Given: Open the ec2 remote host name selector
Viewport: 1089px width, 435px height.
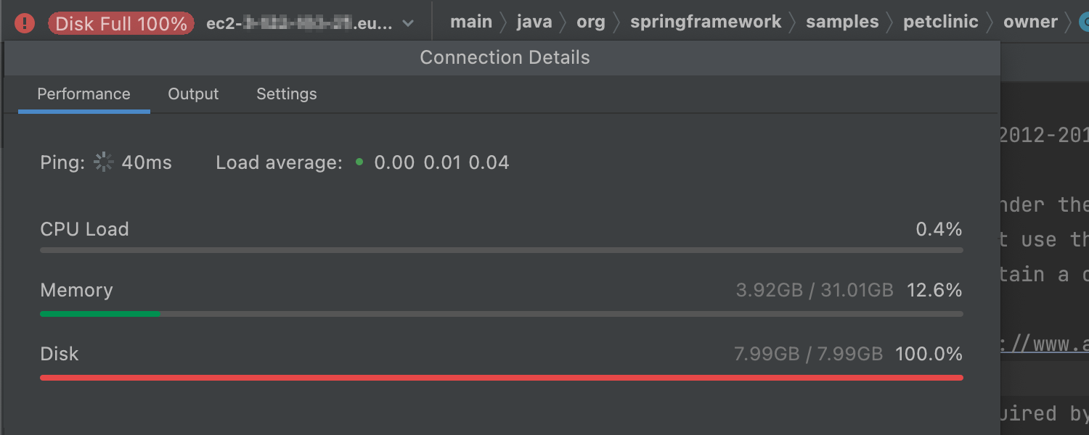Looking at the screenshot, I should 299,23.
